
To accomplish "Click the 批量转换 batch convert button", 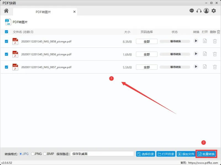I will 206,154.
